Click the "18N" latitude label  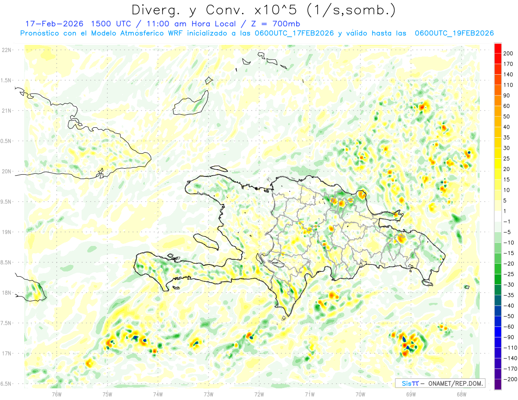pos(7,293)
